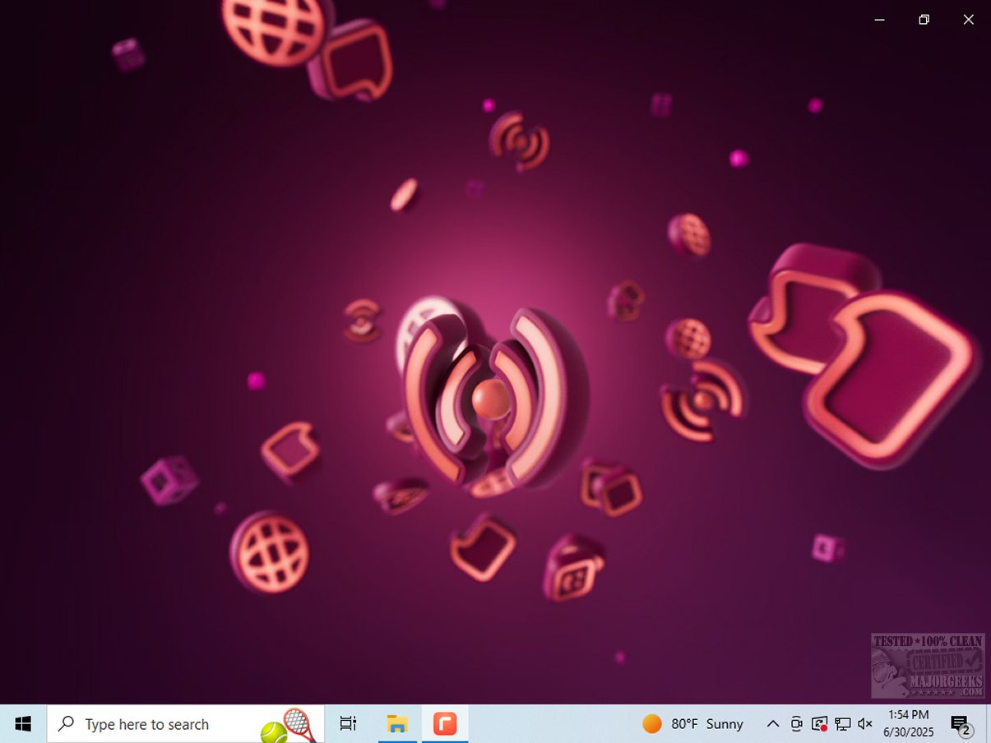
Task: Click the Meet Now camera tray icon
Action: 796,724
